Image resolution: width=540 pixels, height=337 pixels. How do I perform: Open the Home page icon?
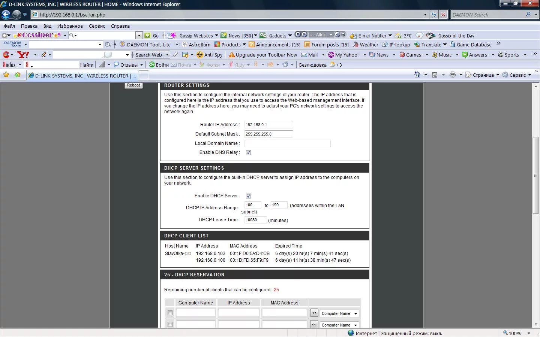[417, 75]
